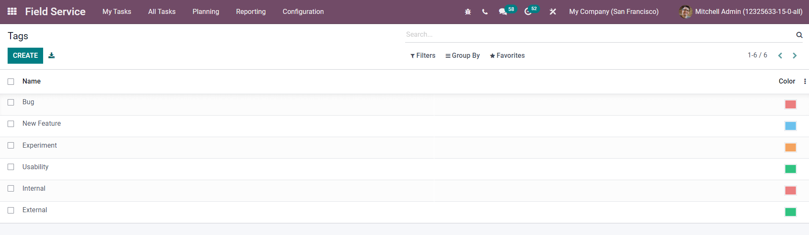Check the New Feature row checkbox
This screenshot has height=235, width=809.
tap(11, 124)
